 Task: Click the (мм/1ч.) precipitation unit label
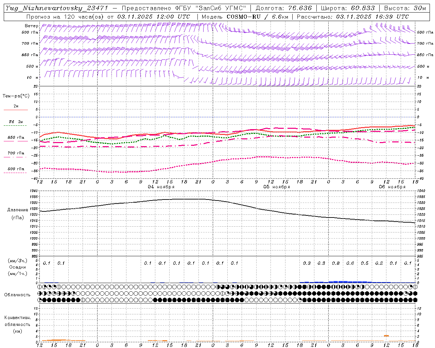[17, 274]
